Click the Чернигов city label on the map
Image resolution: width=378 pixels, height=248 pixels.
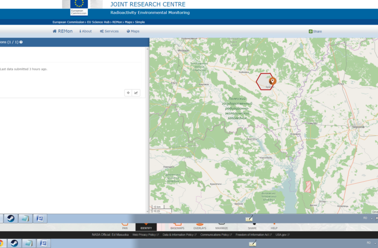(x=358, y=127)
